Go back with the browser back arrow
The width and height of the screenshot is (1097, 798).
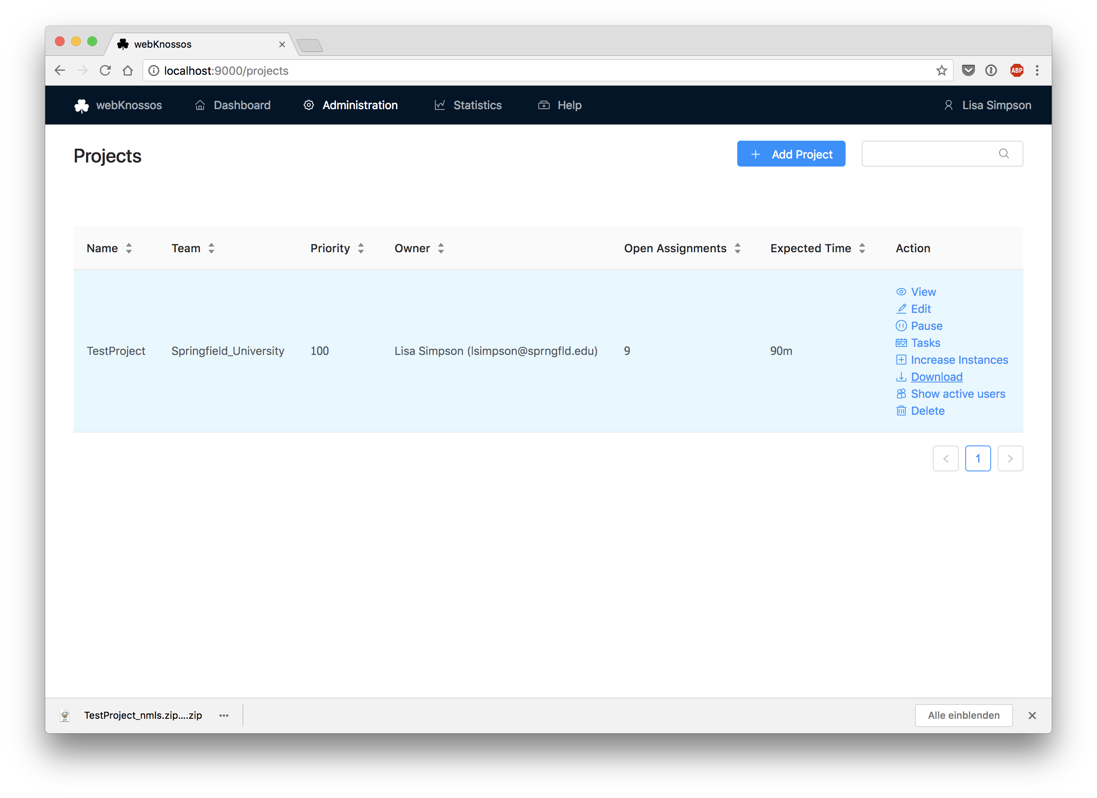click(60, 71)
